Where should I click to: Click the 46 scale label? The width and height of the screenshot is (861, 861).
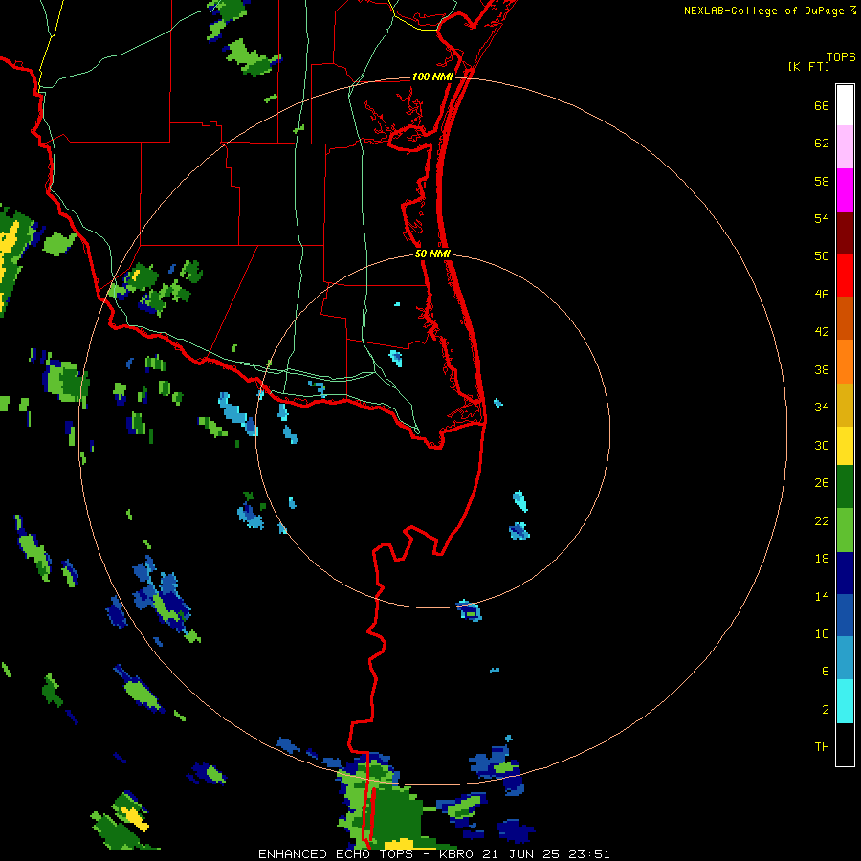click(x=822, y=295)
